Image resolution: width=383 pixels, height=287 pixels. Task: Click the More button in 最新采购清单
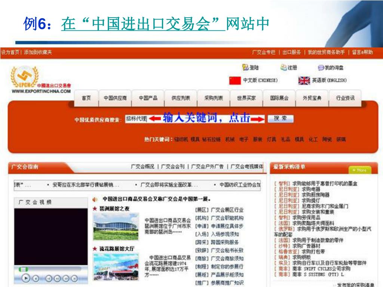360,170
